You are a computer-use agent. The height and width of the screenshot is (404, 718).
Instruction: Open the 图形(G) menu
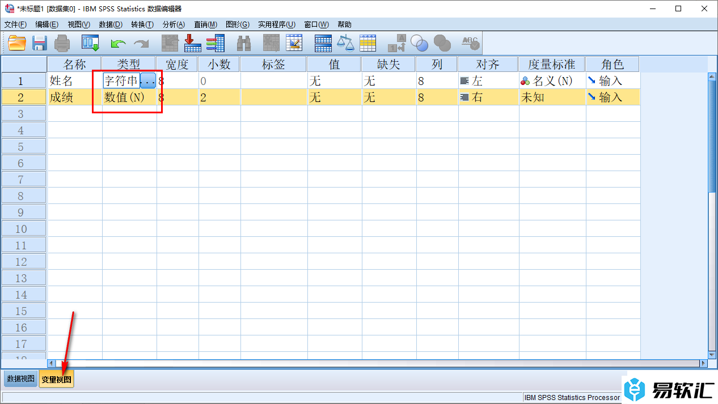238,24
